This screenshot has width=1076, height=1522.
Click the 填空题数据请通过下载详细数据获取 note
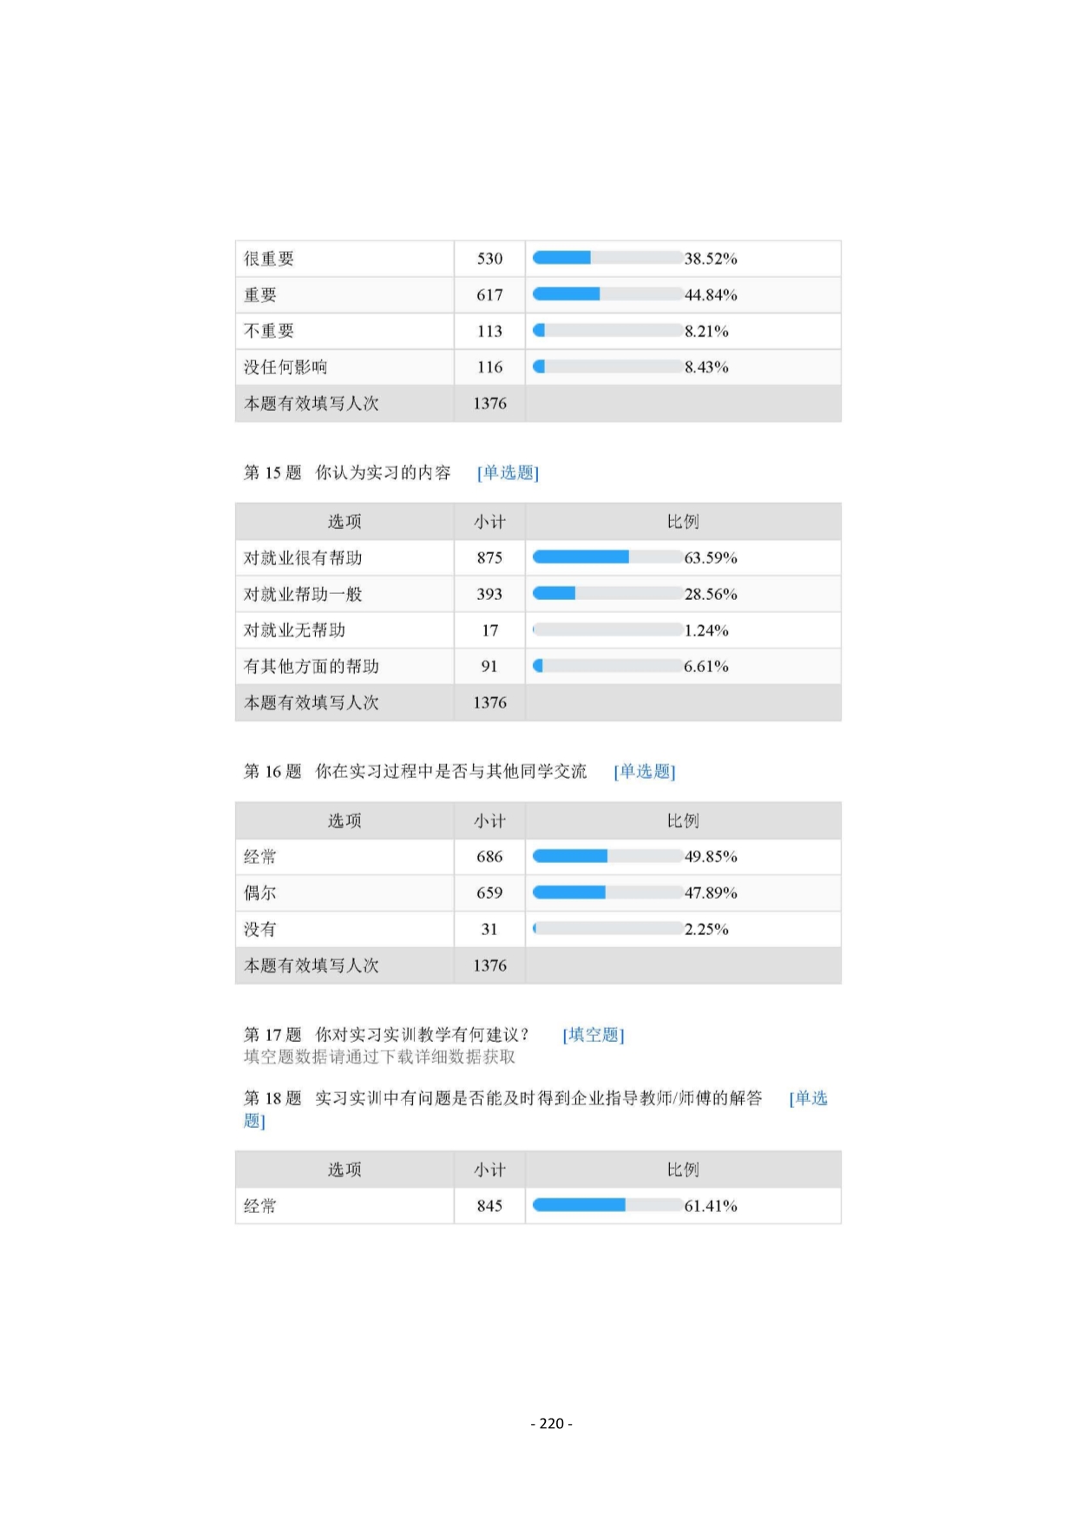[379, 1057]
